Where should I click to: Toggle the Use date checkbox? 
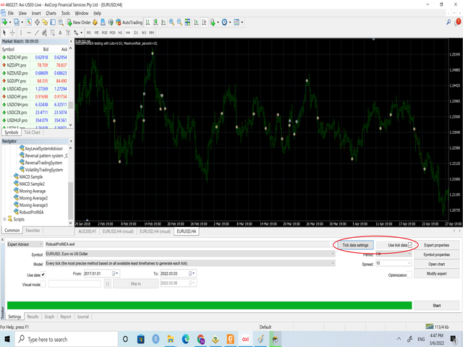[43, 275]
